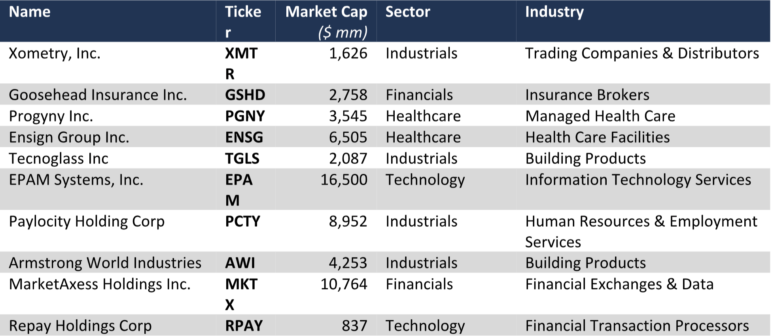Select the RPAY ticker symbol

[244, 326]
